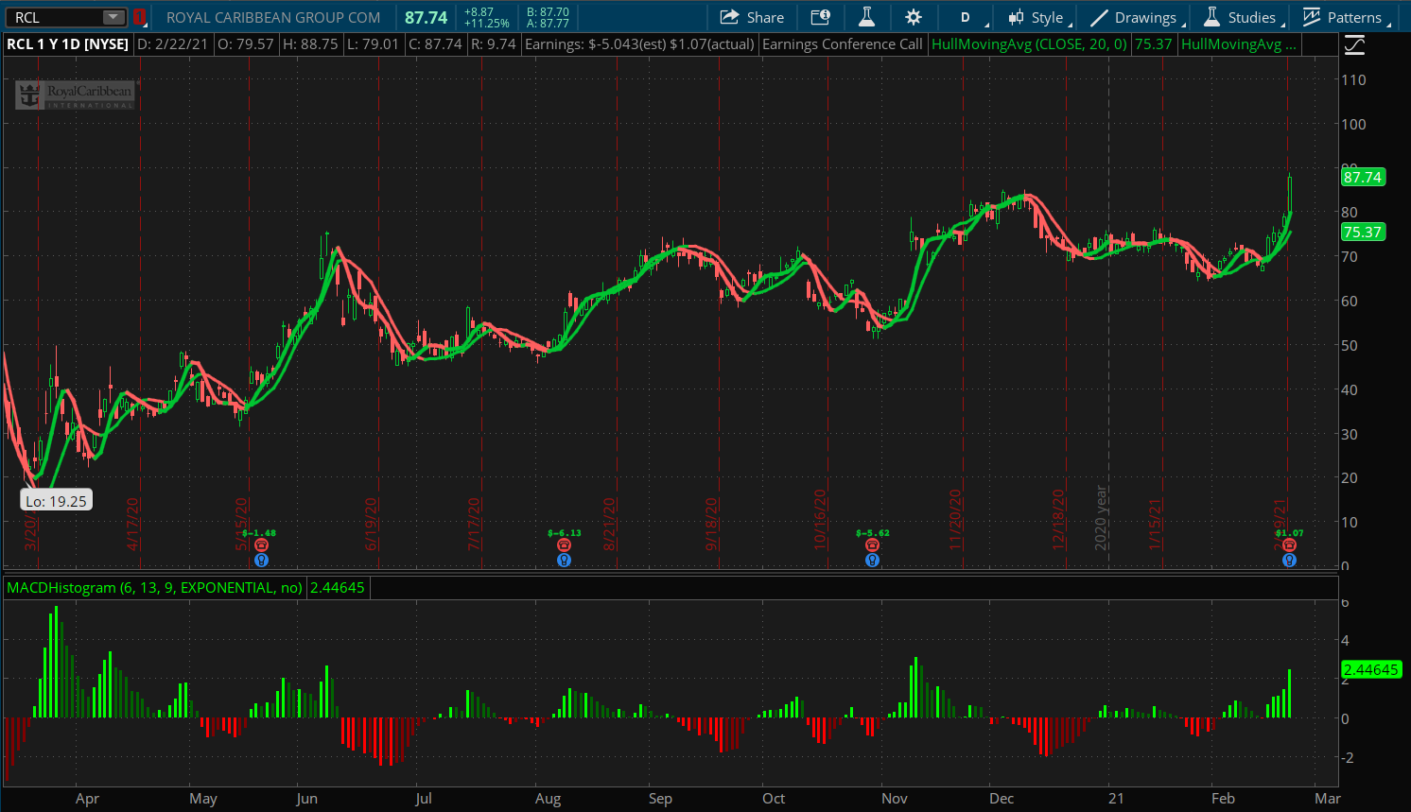Open chart settings gear icon
This screenshot has width=1411, height=812.
913,17
